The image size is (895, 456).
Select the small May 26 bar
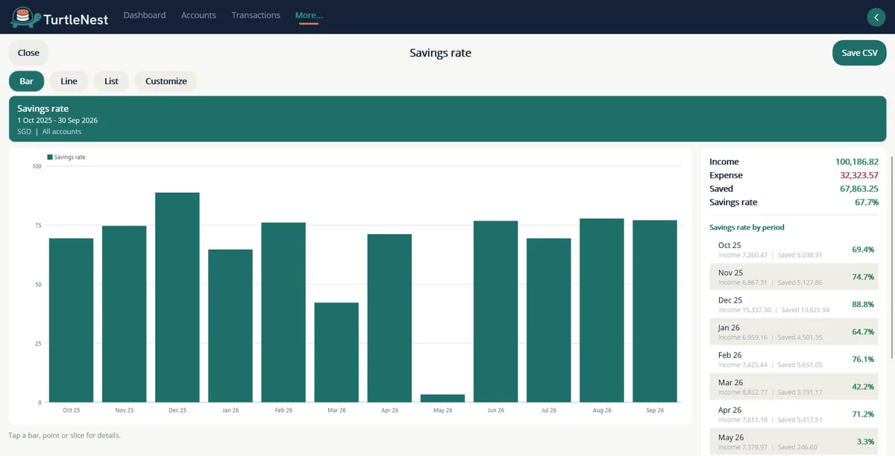pos(442,399)
